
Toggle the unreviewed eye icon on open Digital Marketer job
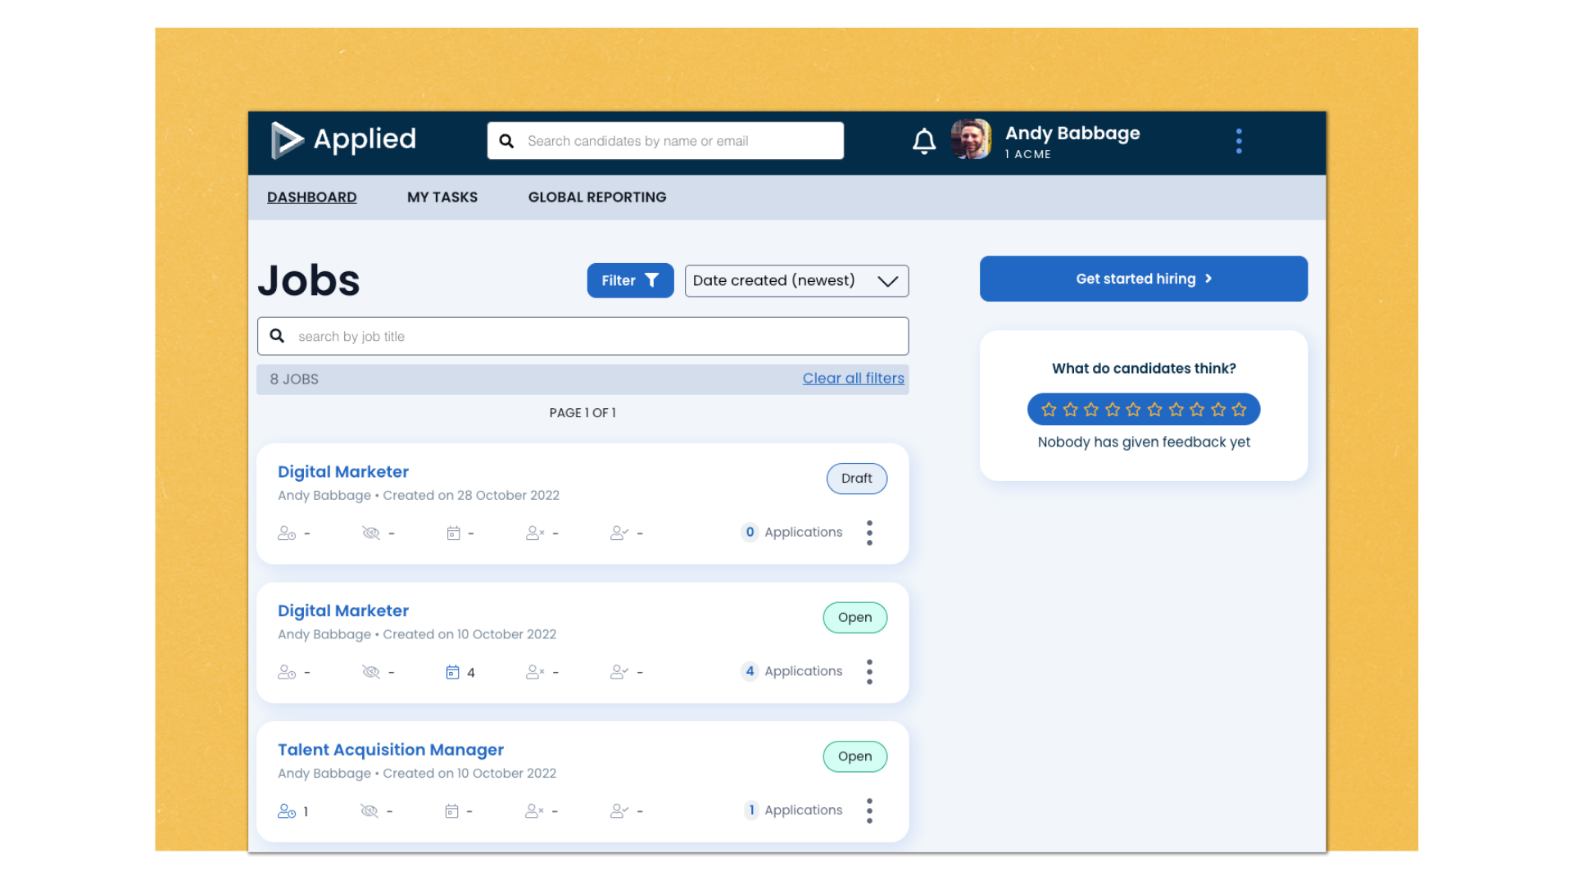371,671
